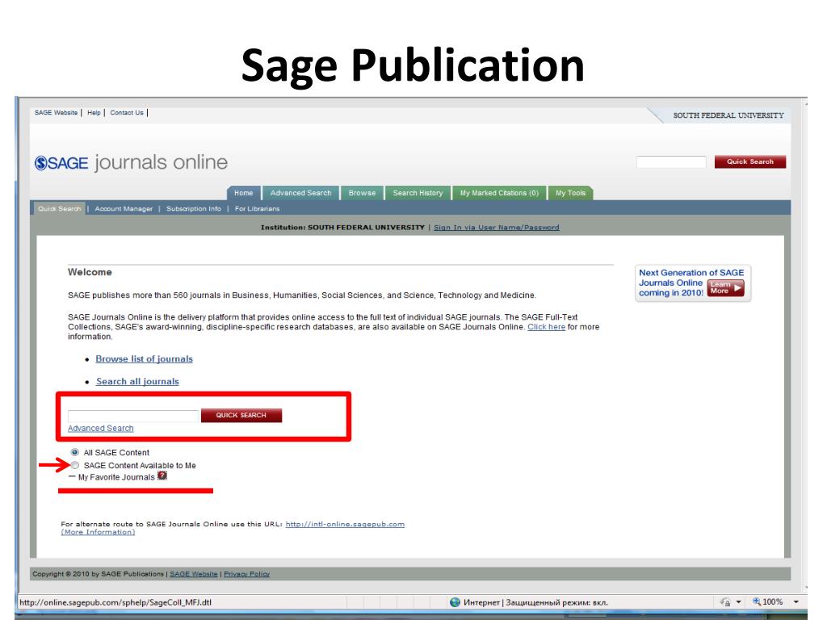
Task: Click the main quick search input field
Action: pos(133,416)
